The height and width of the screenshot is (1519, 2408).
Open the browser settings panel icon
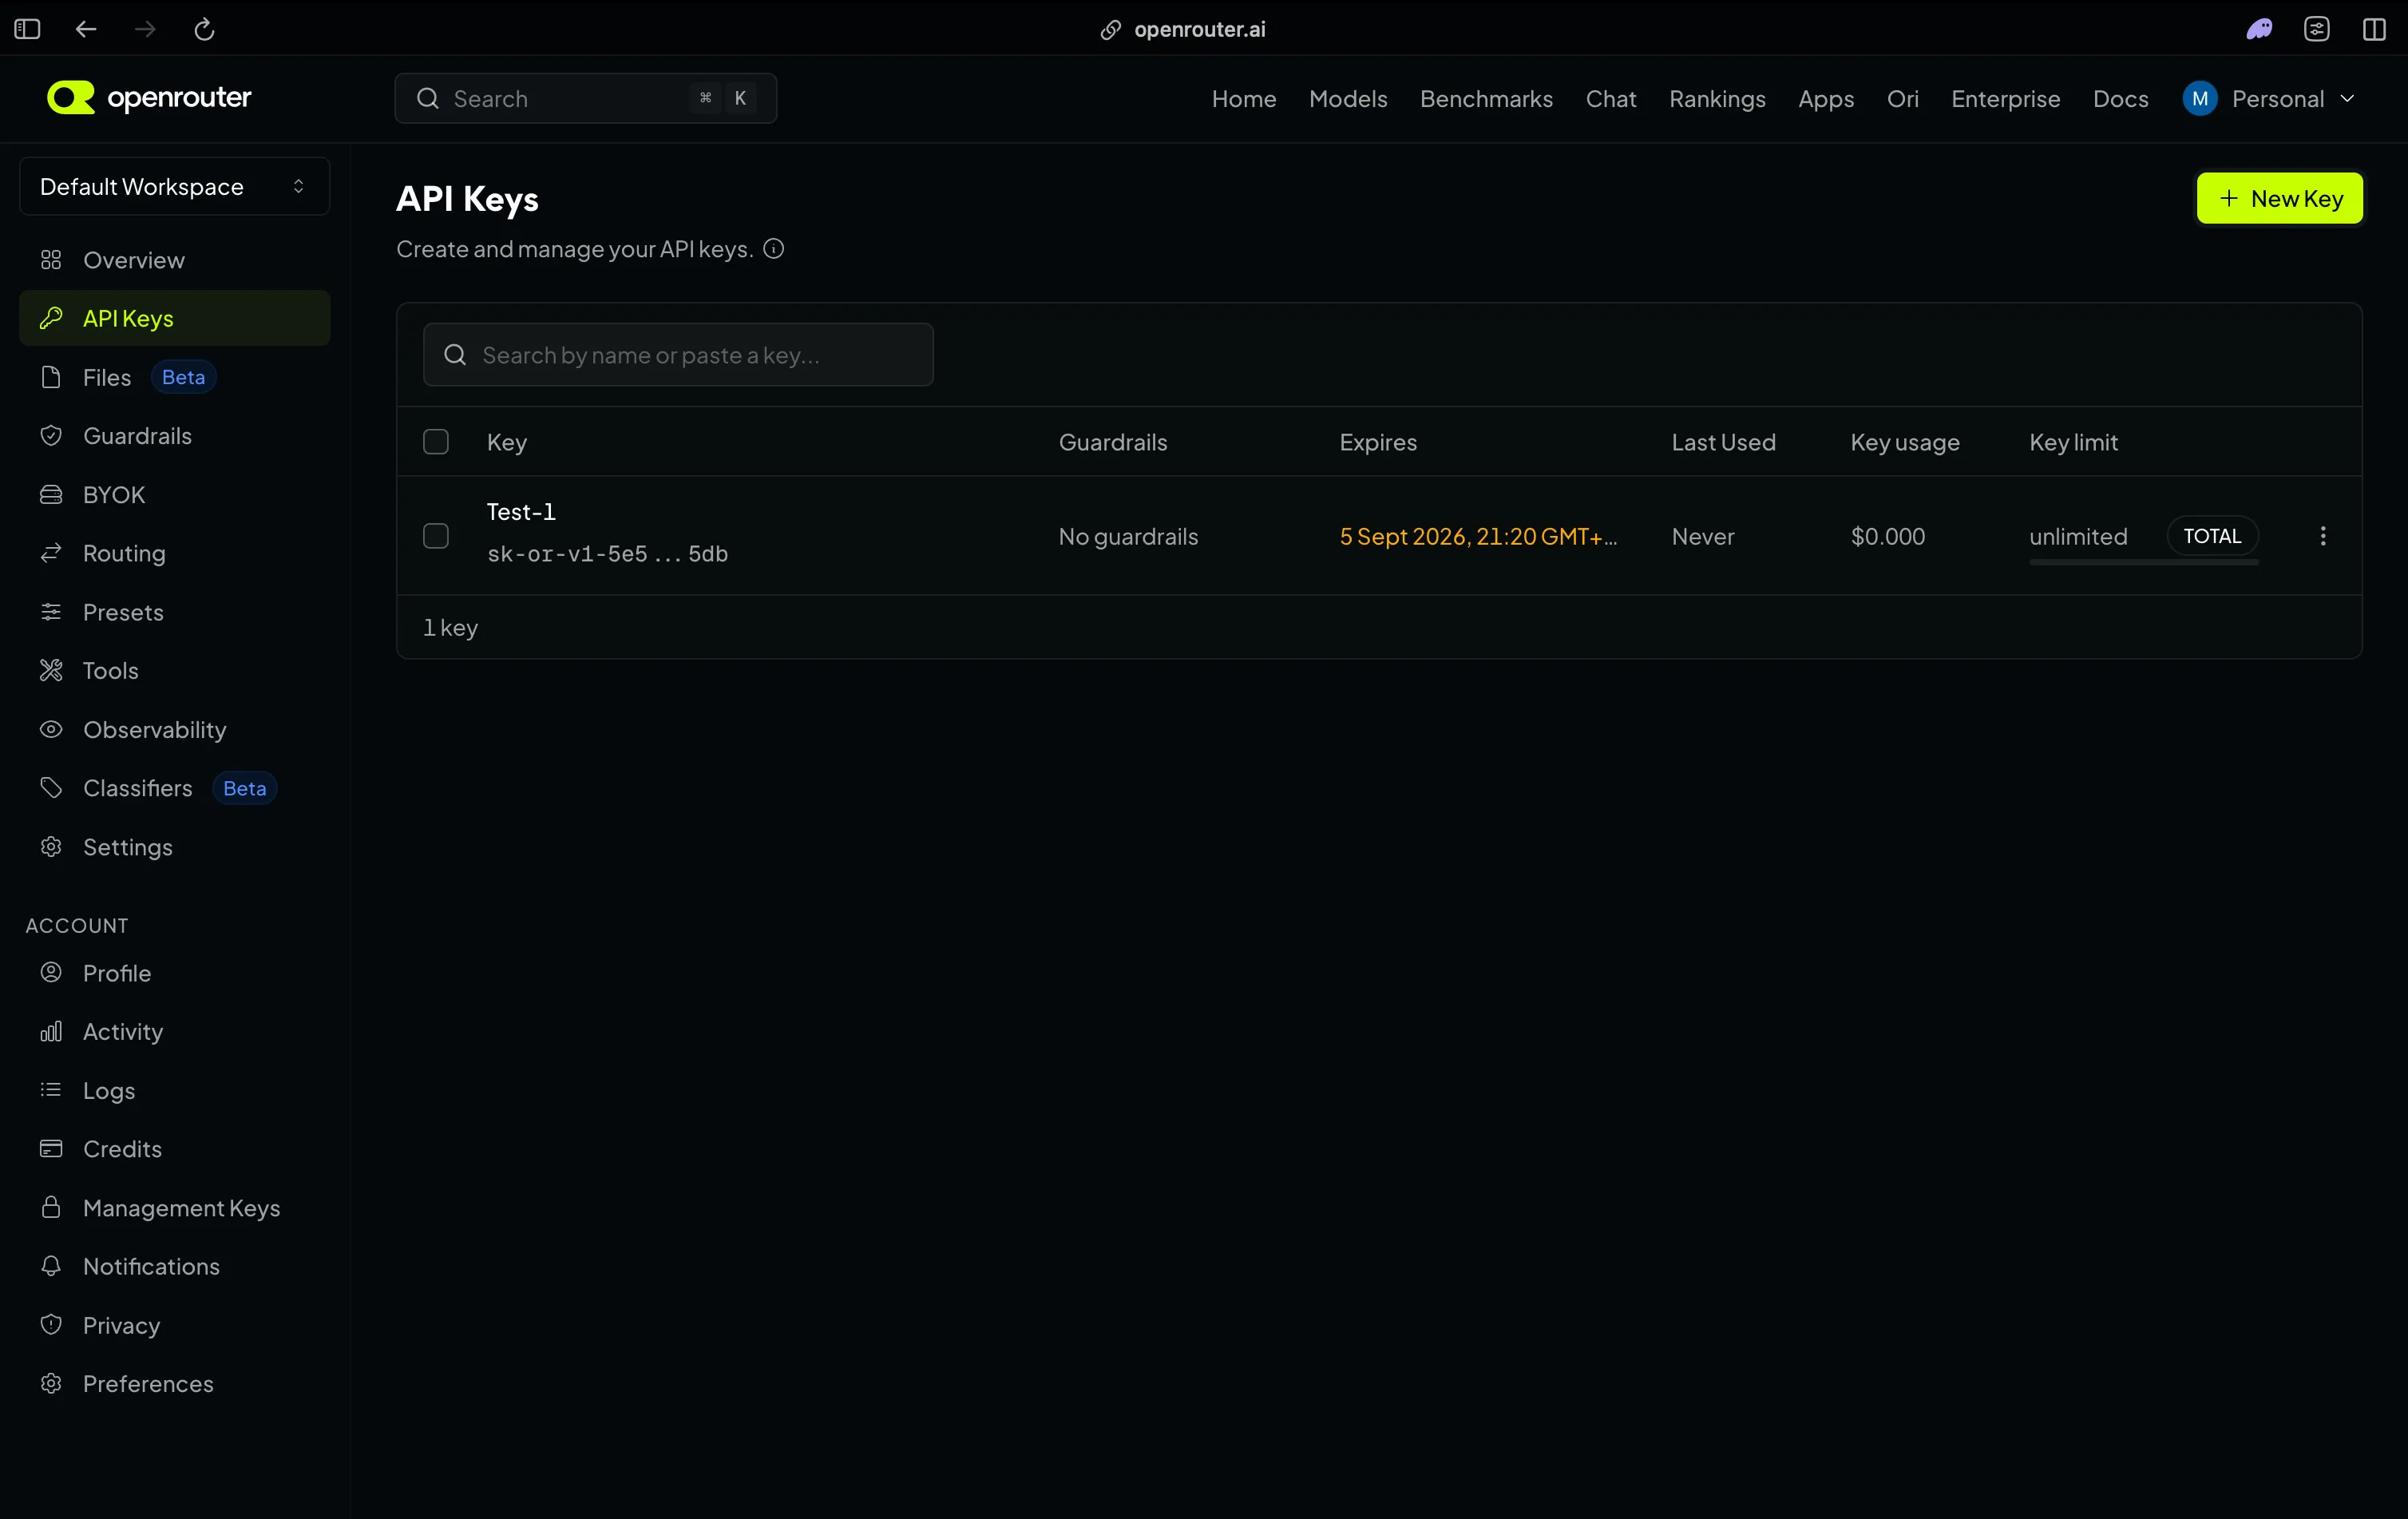[x=2317, y=29]
